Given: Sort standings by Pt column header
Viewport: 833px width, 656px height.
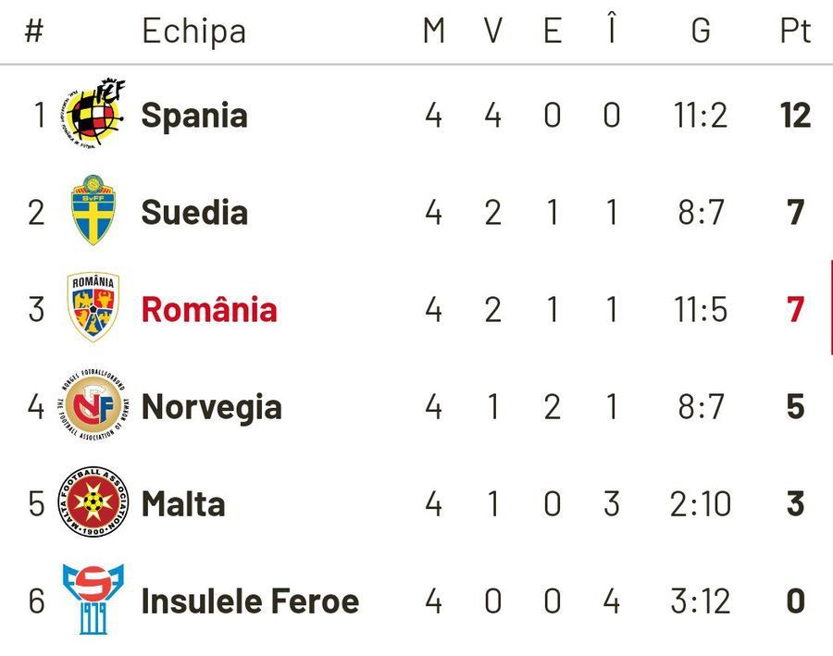Looking at the screenshot, I should pos(795,31).
